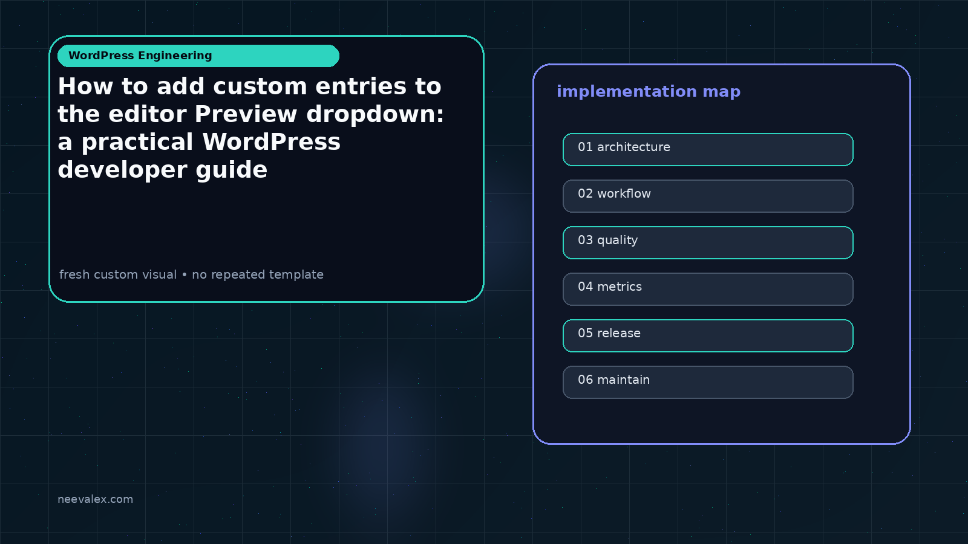Viewport: 968px width, 544px height.
Task: Select the 01 architecture step
Action: point(708,149)
